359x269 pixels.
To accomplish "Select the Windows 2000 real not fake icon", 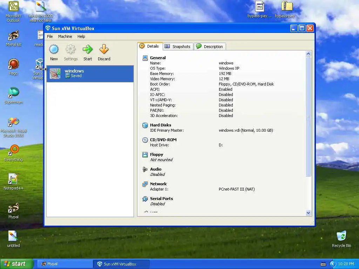I will click(x=41, y=12).
